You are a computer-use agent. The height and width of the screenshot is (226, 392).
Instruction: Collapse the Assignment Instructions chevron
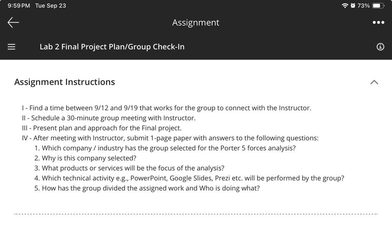[x=374, y=82]
